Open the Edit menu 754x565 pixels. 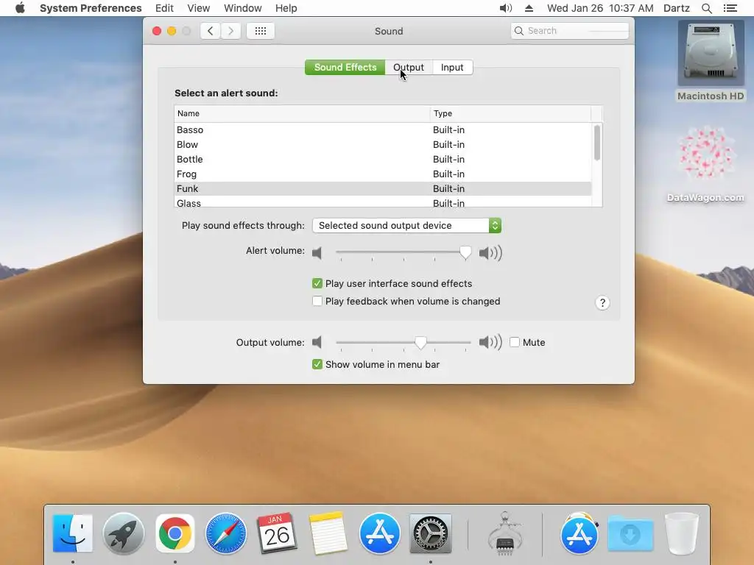[x=164, y=8]
